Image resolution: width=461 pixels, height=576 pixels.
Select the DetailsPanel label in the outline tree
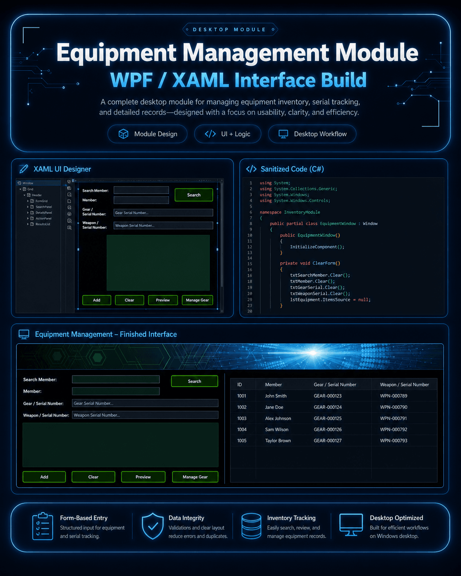click(x=44, y=212)
